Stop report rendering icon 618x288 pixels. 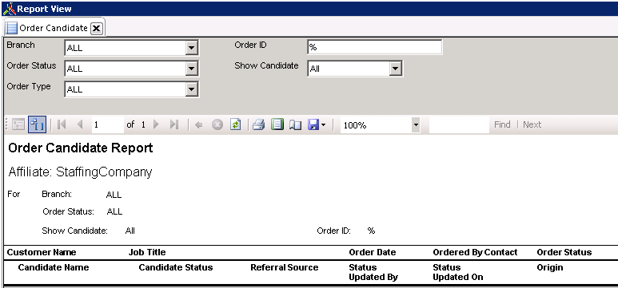click(x=217, y=124)
